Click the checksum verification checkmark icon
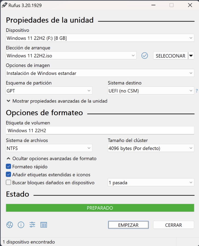Viewport: 199px width, 246px height. pos(145,56)
